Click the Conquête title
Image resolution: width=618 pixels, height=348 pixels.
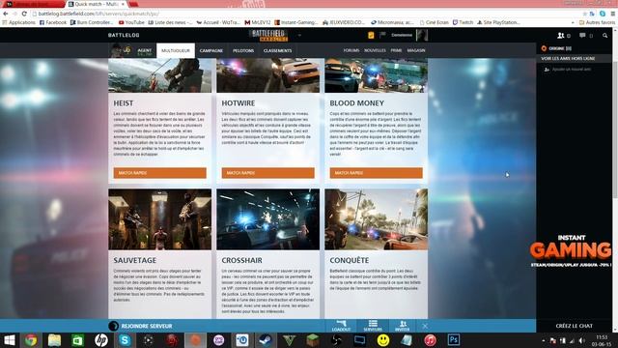pyautogui.click(x=350, y=260)
